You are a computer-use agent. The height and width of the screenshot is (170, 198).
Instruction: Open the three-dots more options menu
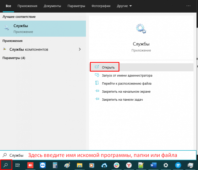click(x=188, y=6)
